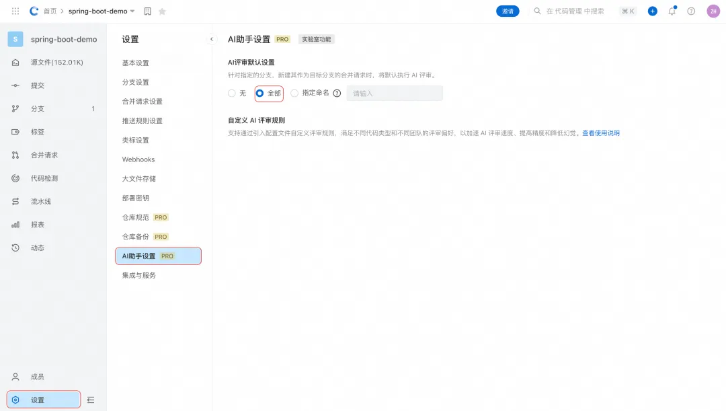
Task: Click the spring-boot-demo sidebar title
Action: 64,40
